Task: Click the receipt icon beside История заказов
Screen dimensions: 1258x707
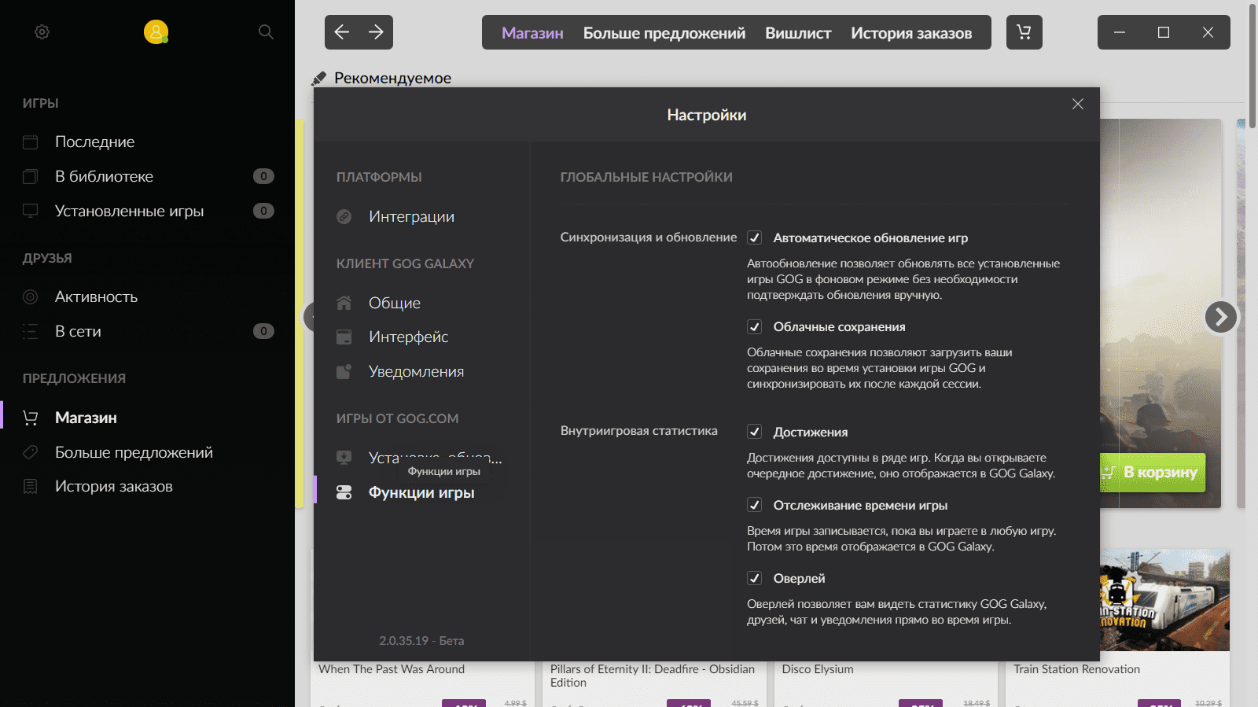Action: [x=31, y=487]
